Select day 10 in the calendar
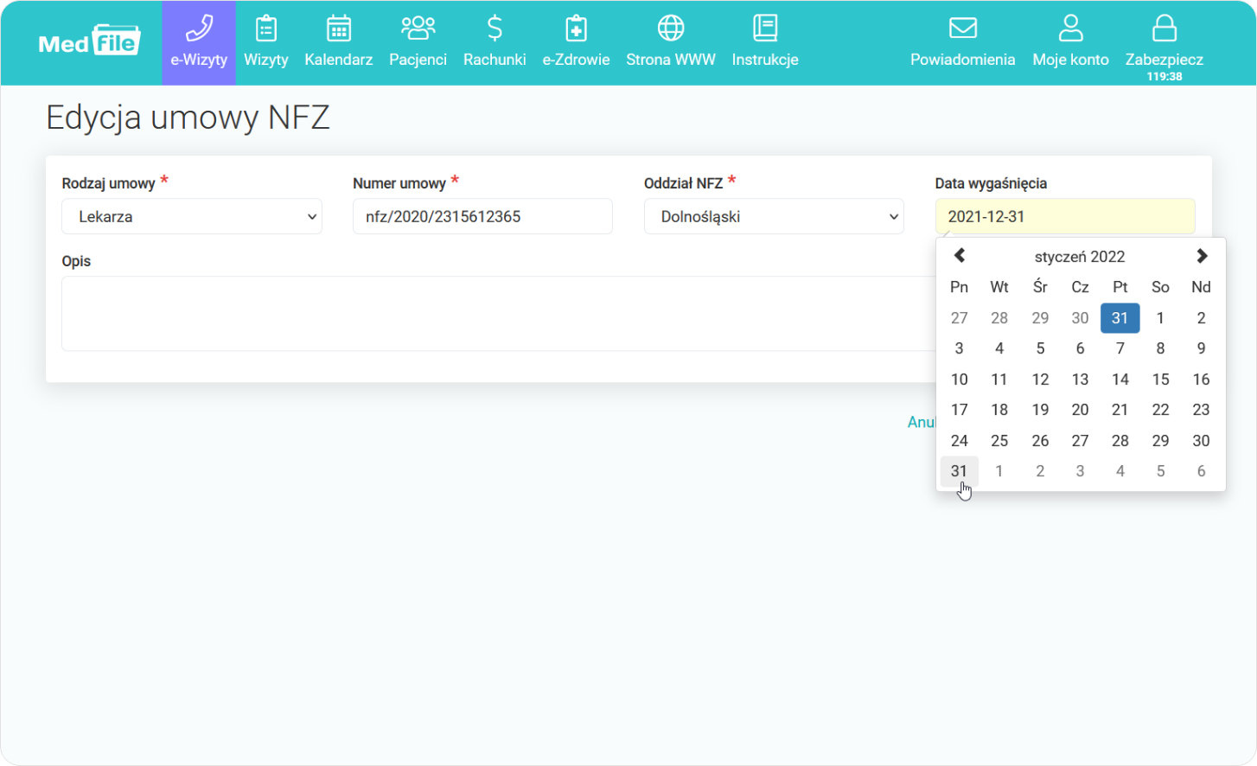 pos(960,380)
